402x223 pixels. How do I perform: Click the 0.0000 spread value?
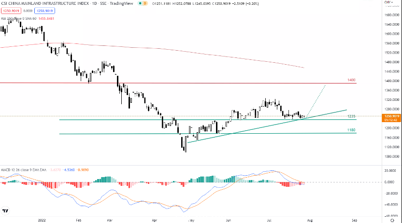[x=28, y=11]
